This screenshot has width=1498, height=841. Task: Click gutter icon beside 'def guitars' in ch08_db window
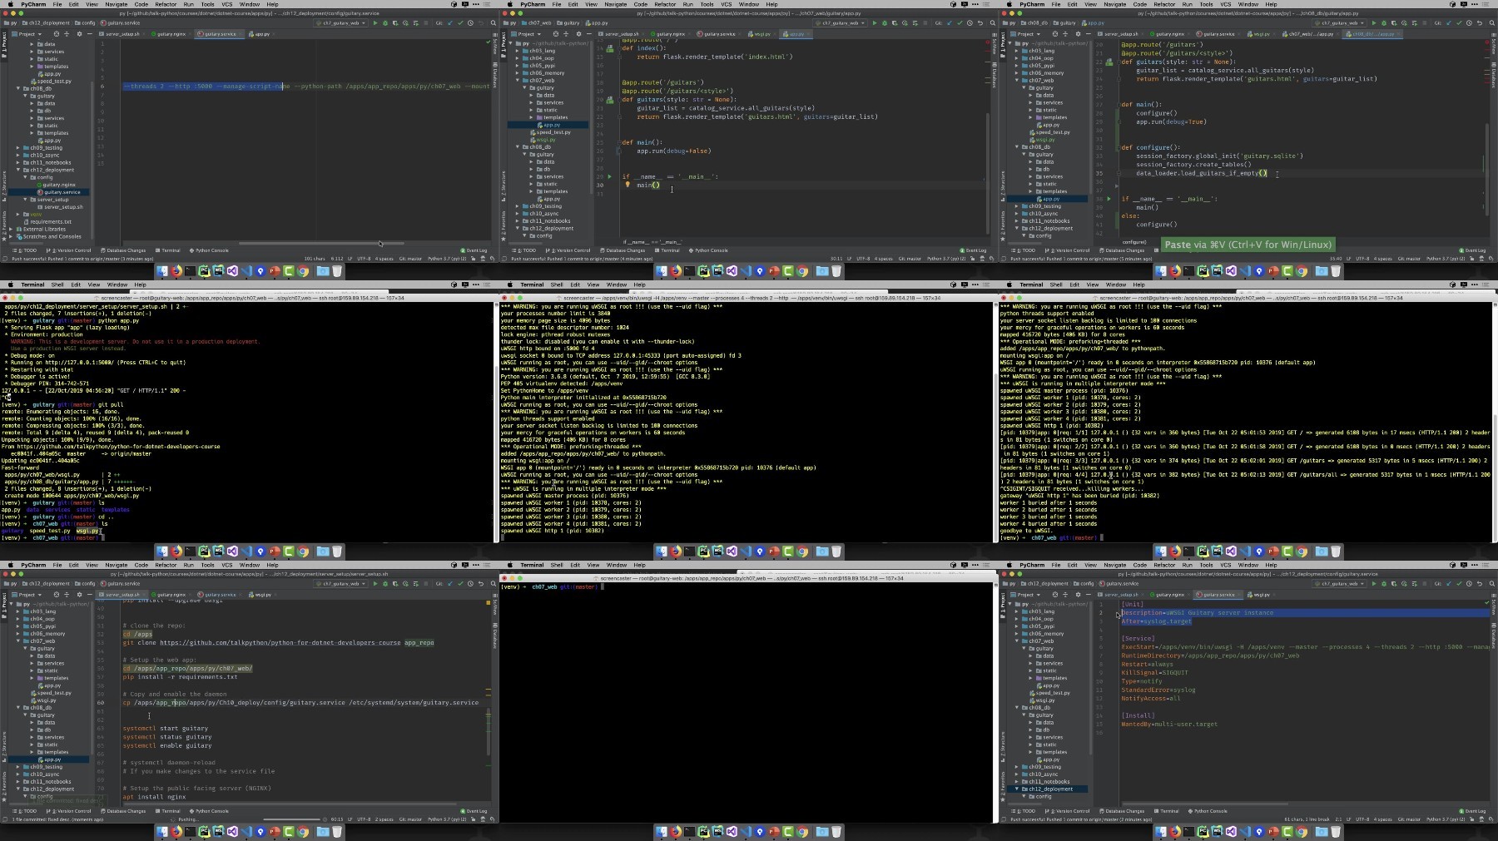click(1109, 62)
